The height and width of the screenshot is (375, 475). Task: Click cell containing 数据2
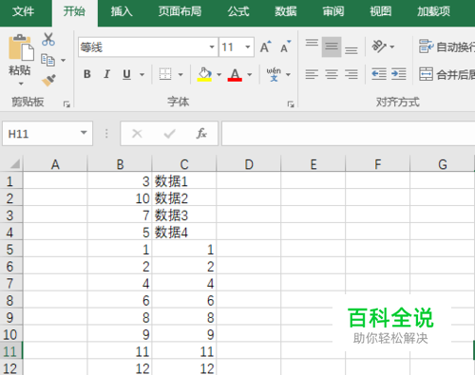(184, 198)
